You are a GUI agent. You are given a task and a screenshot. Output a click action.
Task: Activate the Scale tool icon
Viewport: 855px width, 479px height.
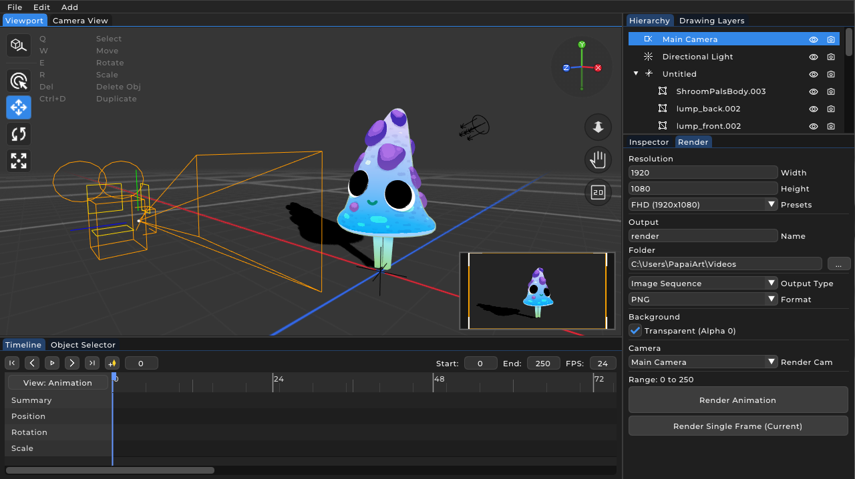click(18, 161)
